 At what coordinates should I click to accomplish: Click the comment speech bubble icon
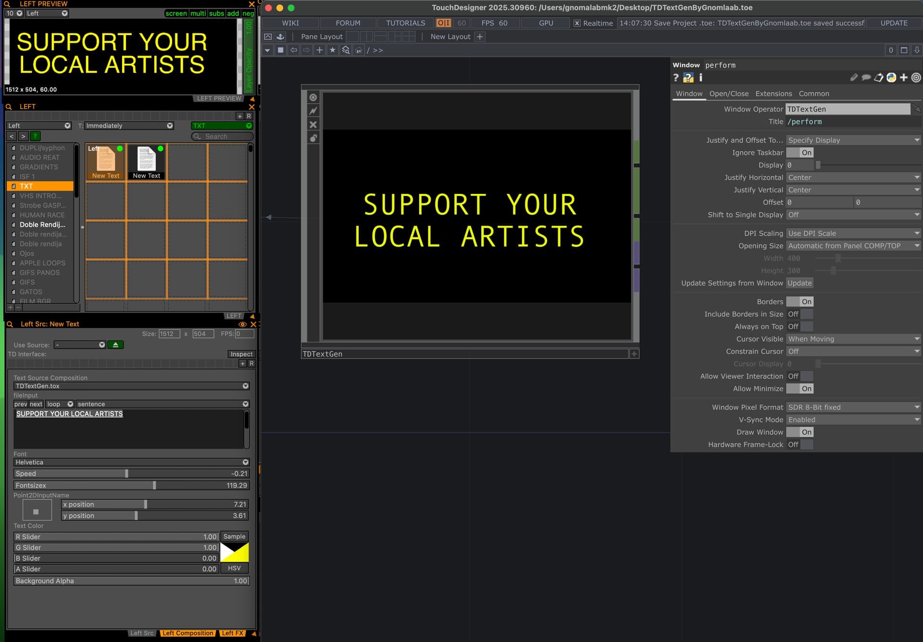pyautogui.click(x=866, y=77)
